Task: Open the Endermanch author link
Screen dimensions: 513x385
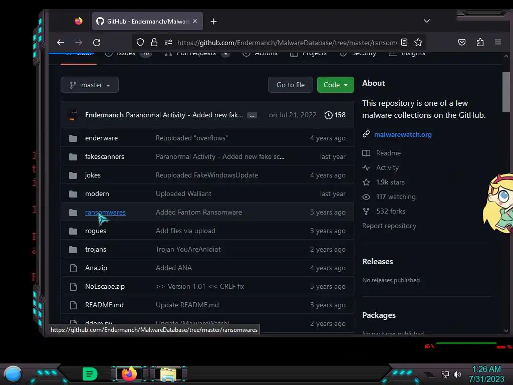Action: coord(104,115)
